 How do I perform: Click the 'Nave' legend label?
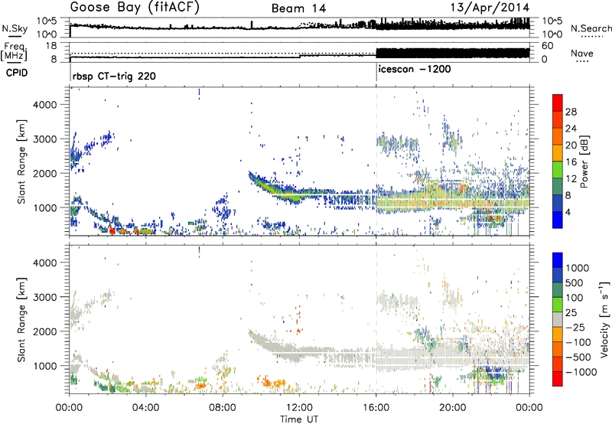[x=582, y=53]
